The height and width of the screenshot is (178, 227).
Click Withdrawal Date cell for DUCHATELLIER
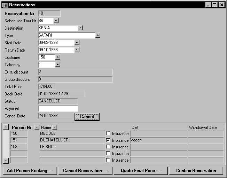pos(206,140)
